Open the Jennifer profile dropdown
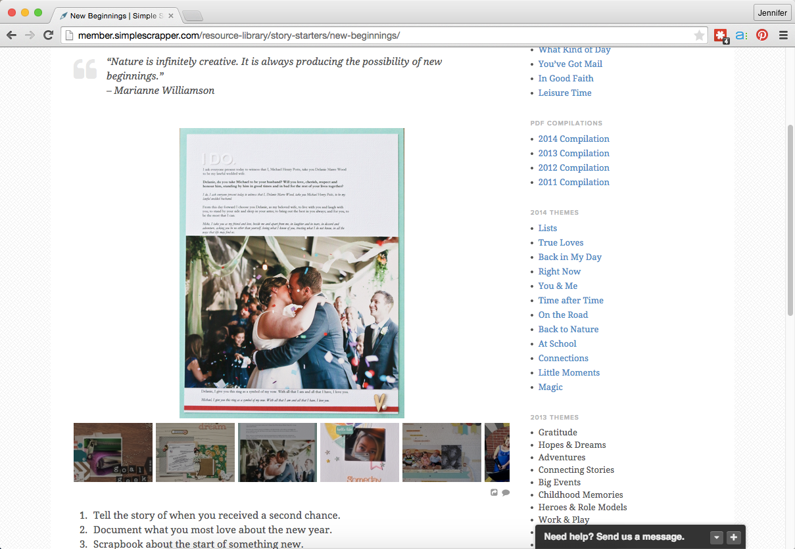This screenshot has height=549, width=795. tap(772, 12)
